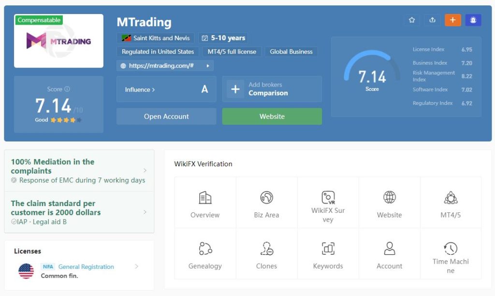Image resolution: width=495 pixels, height=296 pixels.
Task: Click the Regulated in United States tag
Action: (x=158, y=51)
